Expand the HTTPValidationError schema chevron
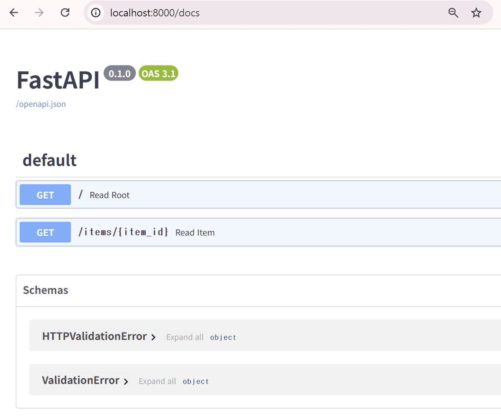501x417 pixels. [153, 337]
